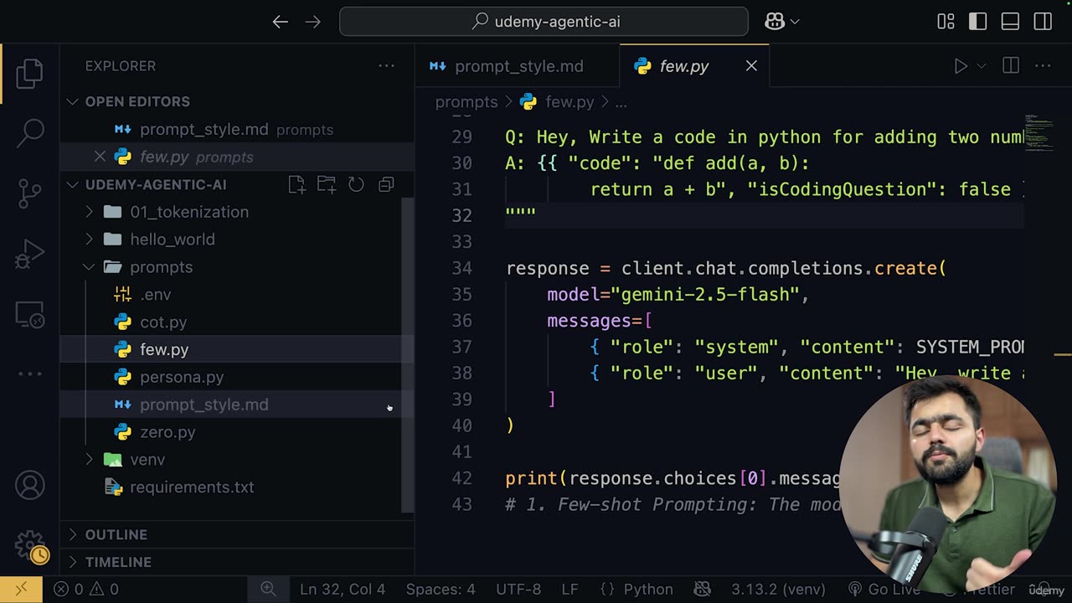Open Copilot status bar icon

tap(703, 589)
